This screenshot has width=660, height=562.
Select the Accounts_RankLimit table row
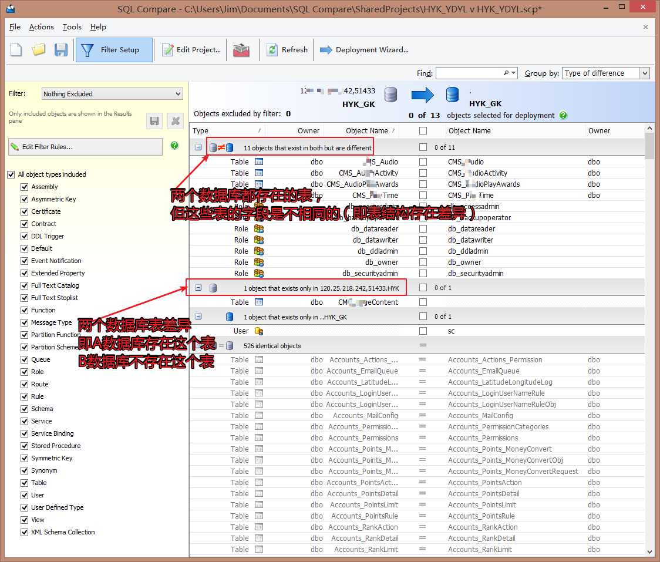(x=417, y=549)
